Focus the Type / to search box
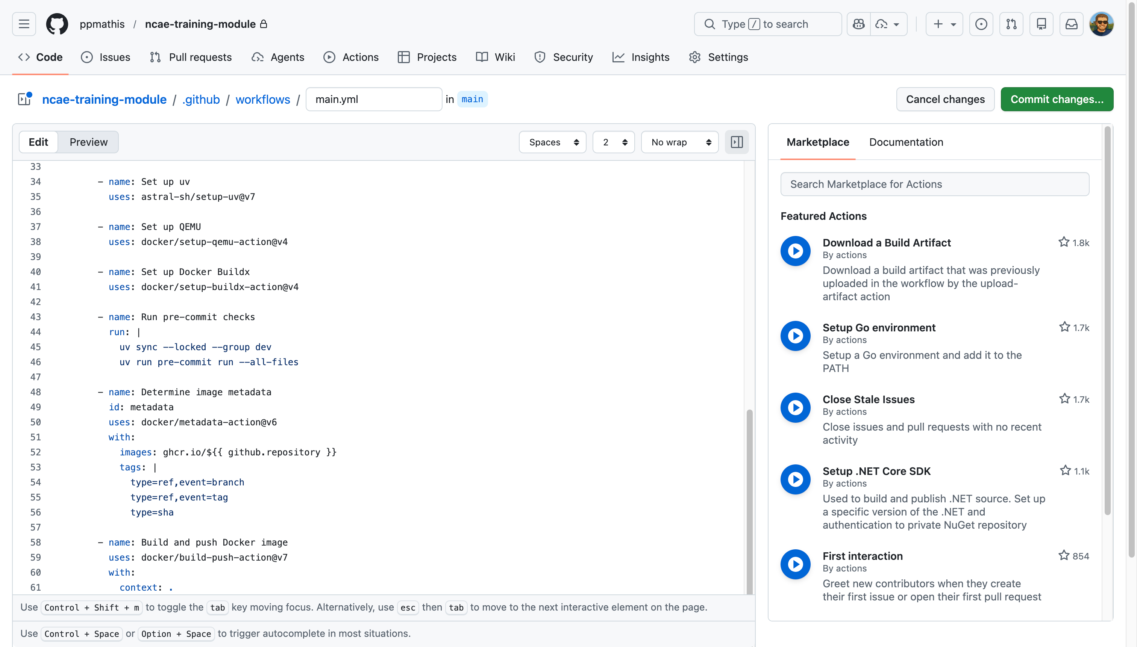 coord(767,24)
